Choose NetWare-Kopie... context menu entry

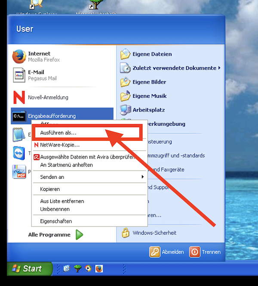pos(60,145)
